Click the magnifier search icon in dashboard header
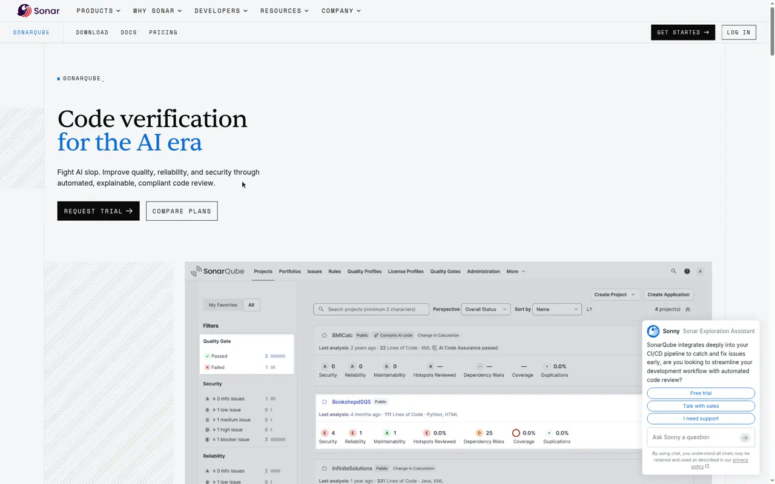The width and height of the screenshot is (775, 484). (673, 272)
